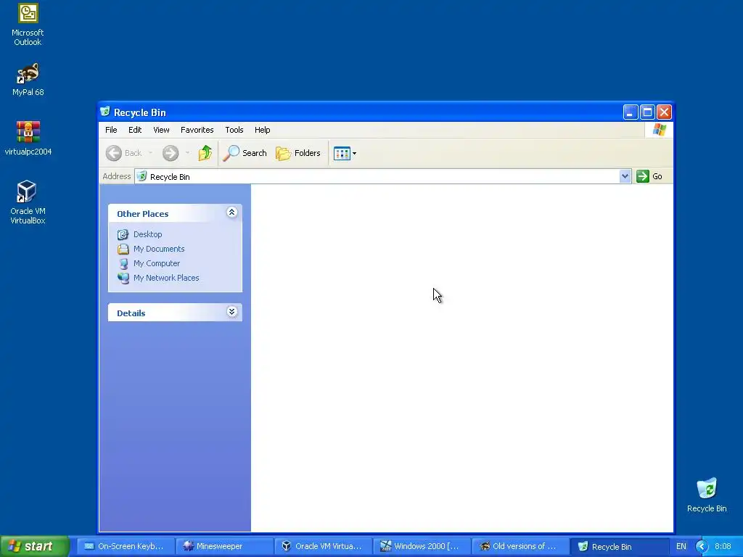The image size is (743, 557).
Task: Open My Computer link
Action: [157, 263]
